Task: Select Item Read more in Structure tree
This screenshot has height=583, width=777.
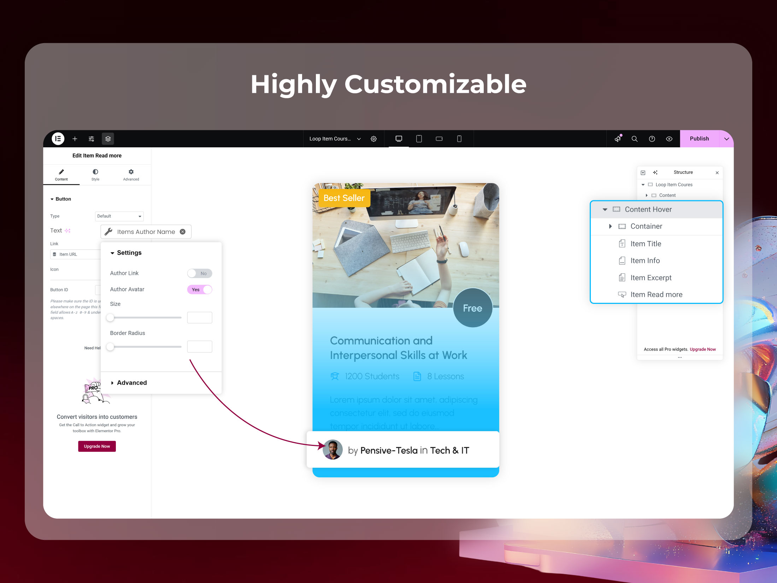Action: click(x=657, y=295)
